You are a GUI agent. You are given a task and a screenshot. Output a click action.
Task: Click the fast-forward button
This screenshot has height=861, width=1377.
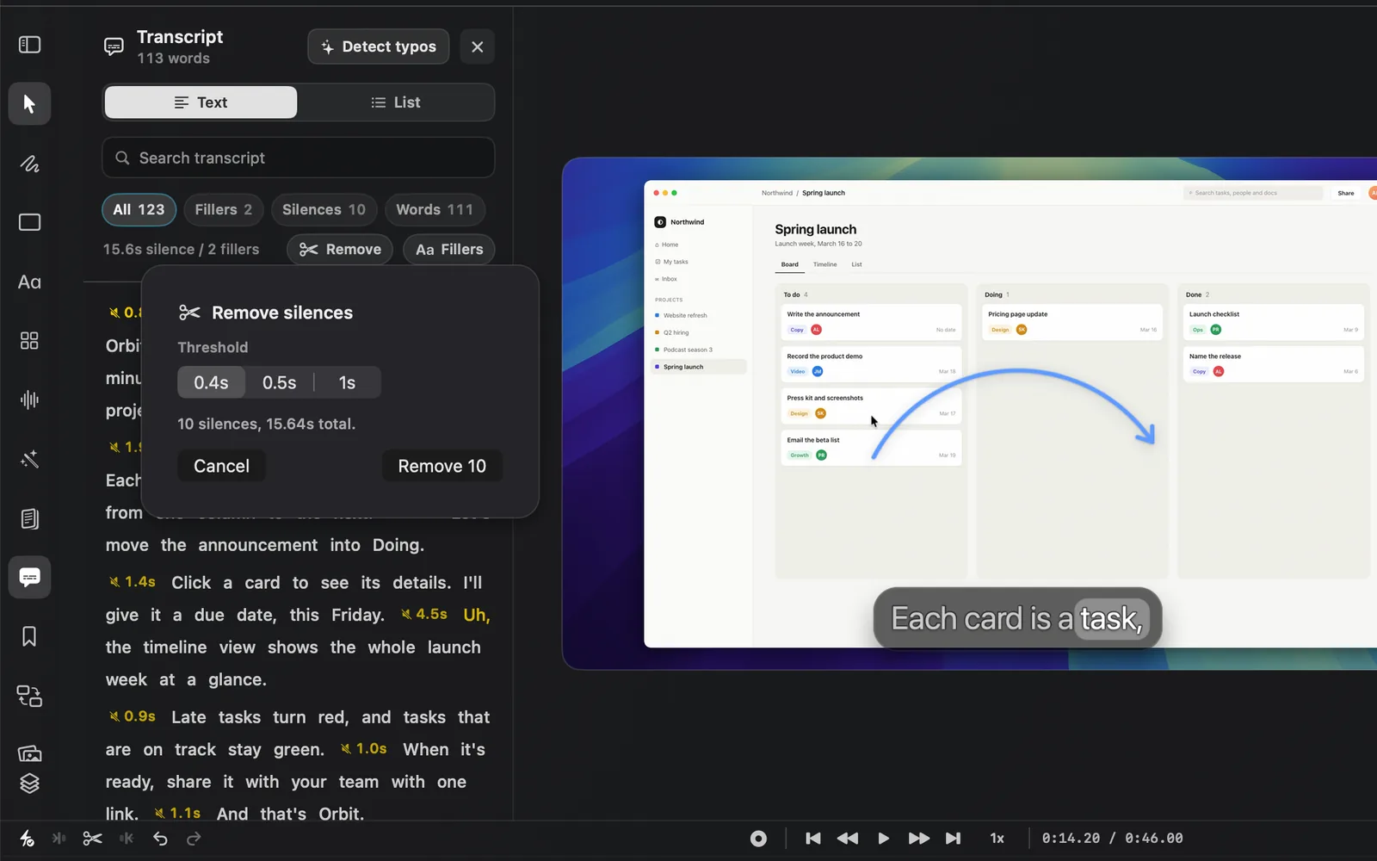(x=918, y=839)
